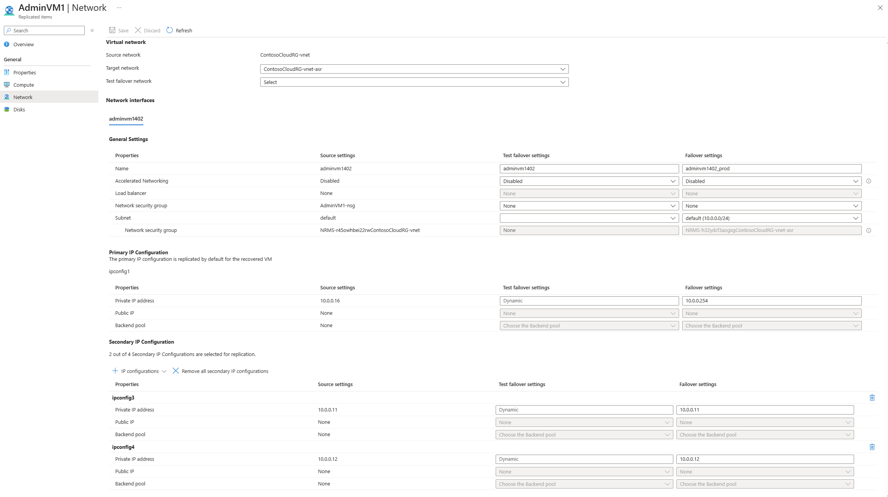The width and height of the screenshot is (888, 497).
Task: Click the adminvm1402 network interface tab
Action: [126, 118]
